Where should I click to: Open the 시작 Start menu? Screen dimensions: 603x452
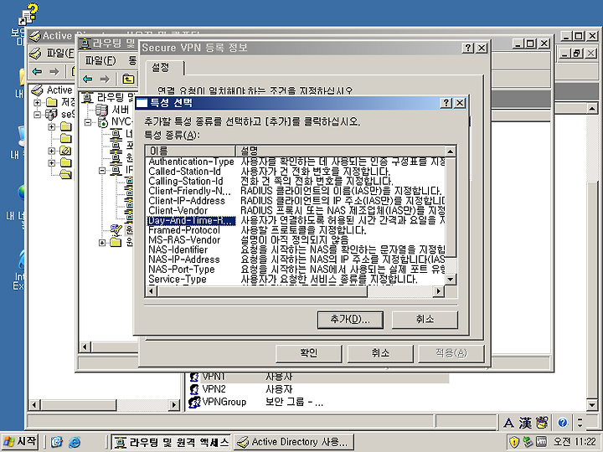19,442
